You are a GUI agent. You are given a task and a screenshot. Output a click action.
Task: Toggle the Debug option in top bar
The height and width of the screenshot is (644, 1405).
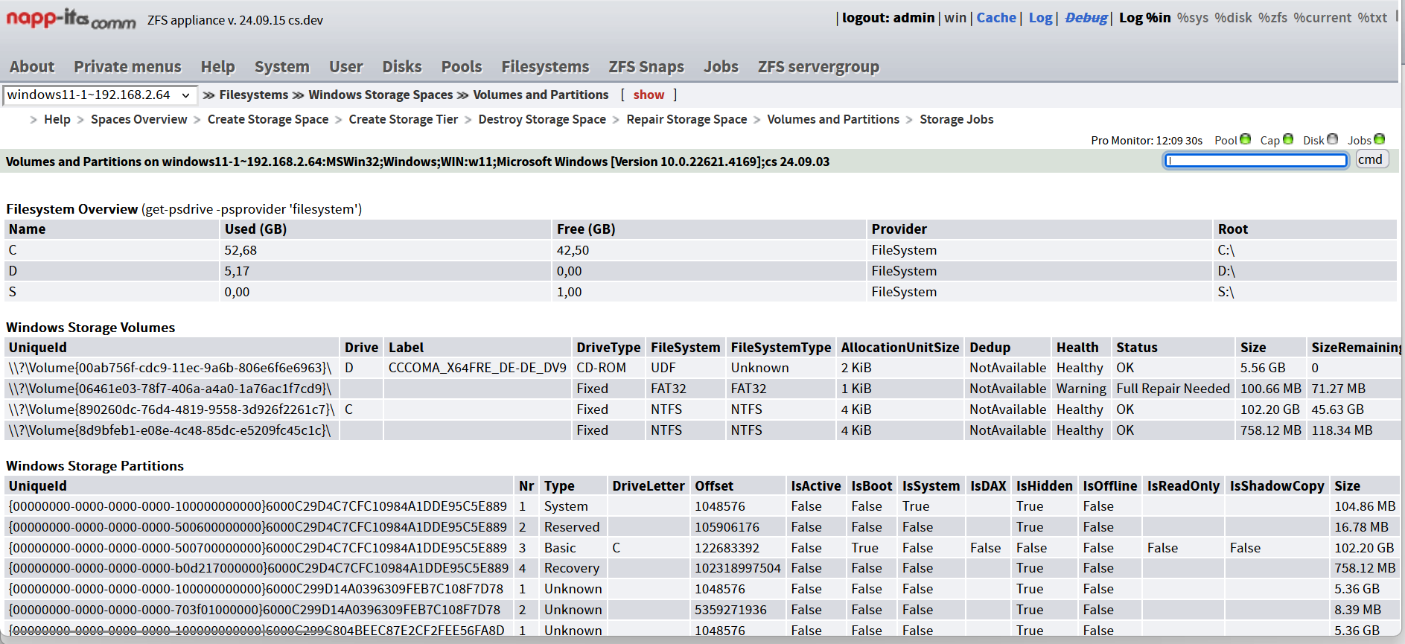[x=1086, y=18]
